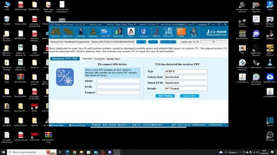Click the Start Testing button

coord(165,96)
